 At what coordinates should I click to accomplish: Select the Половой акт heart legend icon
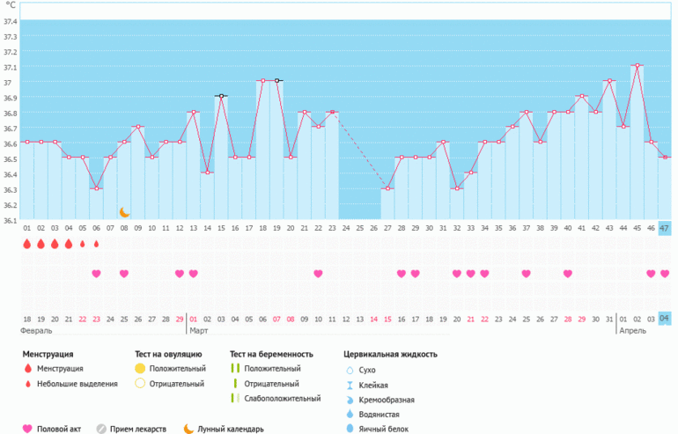27,429
